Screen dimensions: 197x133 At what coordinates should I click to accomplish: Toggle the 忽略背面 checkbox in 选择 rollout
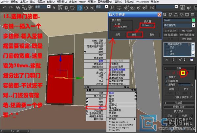[x=166, y=81]
